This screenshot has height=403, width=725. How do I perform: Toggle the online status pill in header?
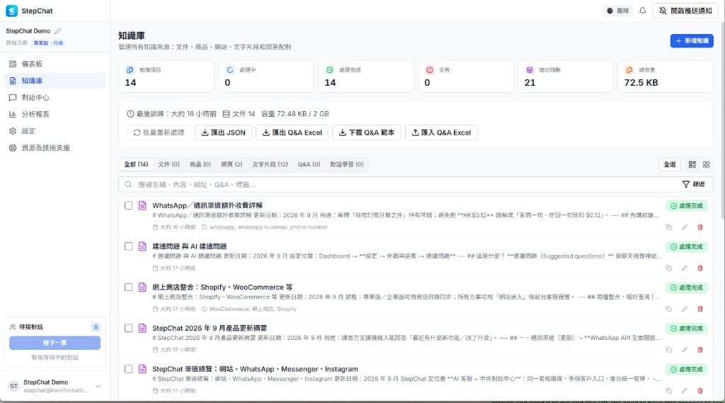(617, 11)
